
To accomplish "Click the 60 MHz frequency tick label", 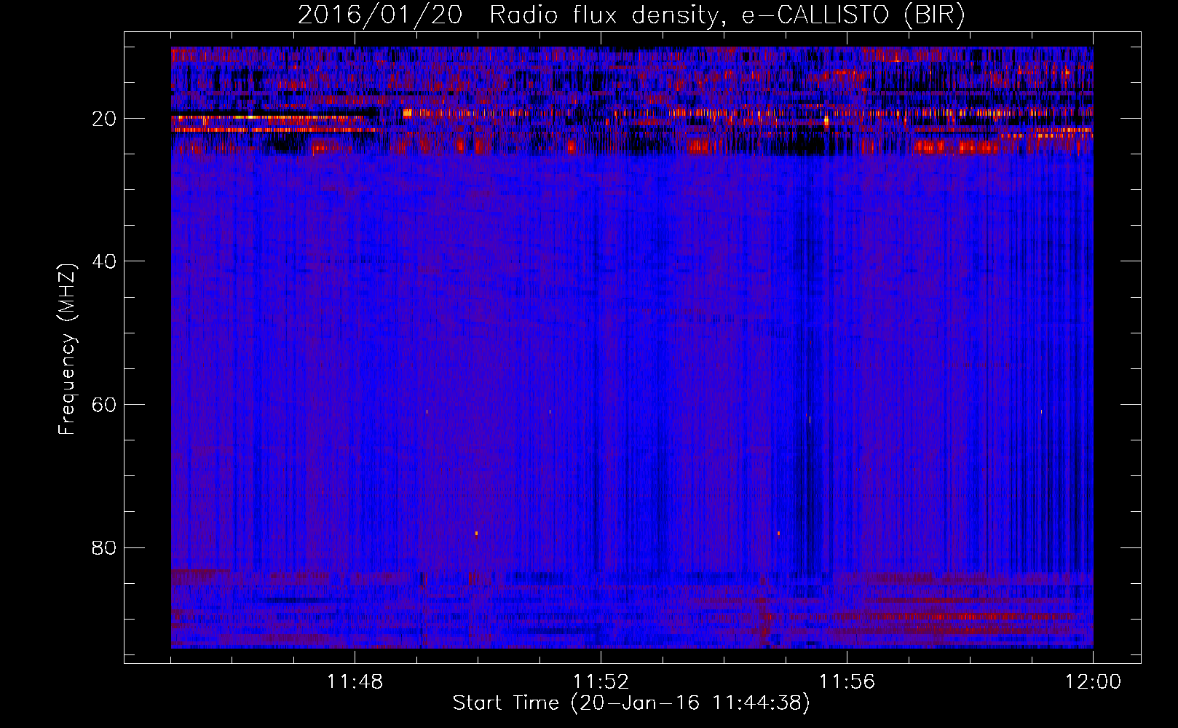I will pyautogui.click(x=105, y=405).
